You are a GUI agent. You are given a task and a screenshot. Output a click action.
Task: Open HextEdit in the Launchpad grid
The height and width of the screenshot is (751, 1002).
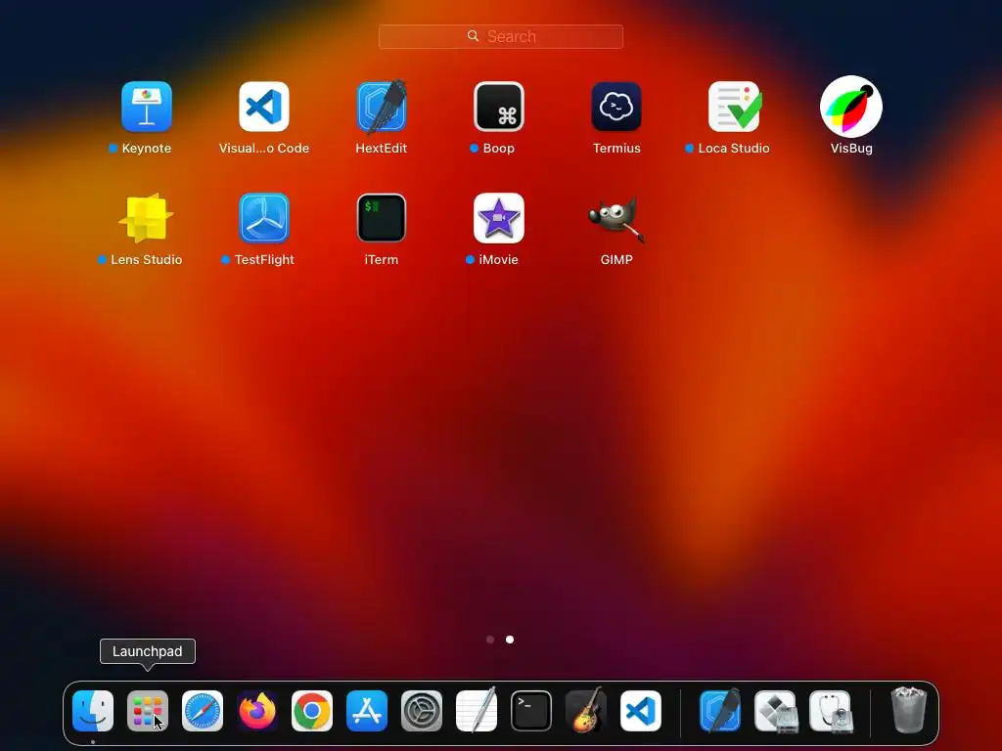382,107
